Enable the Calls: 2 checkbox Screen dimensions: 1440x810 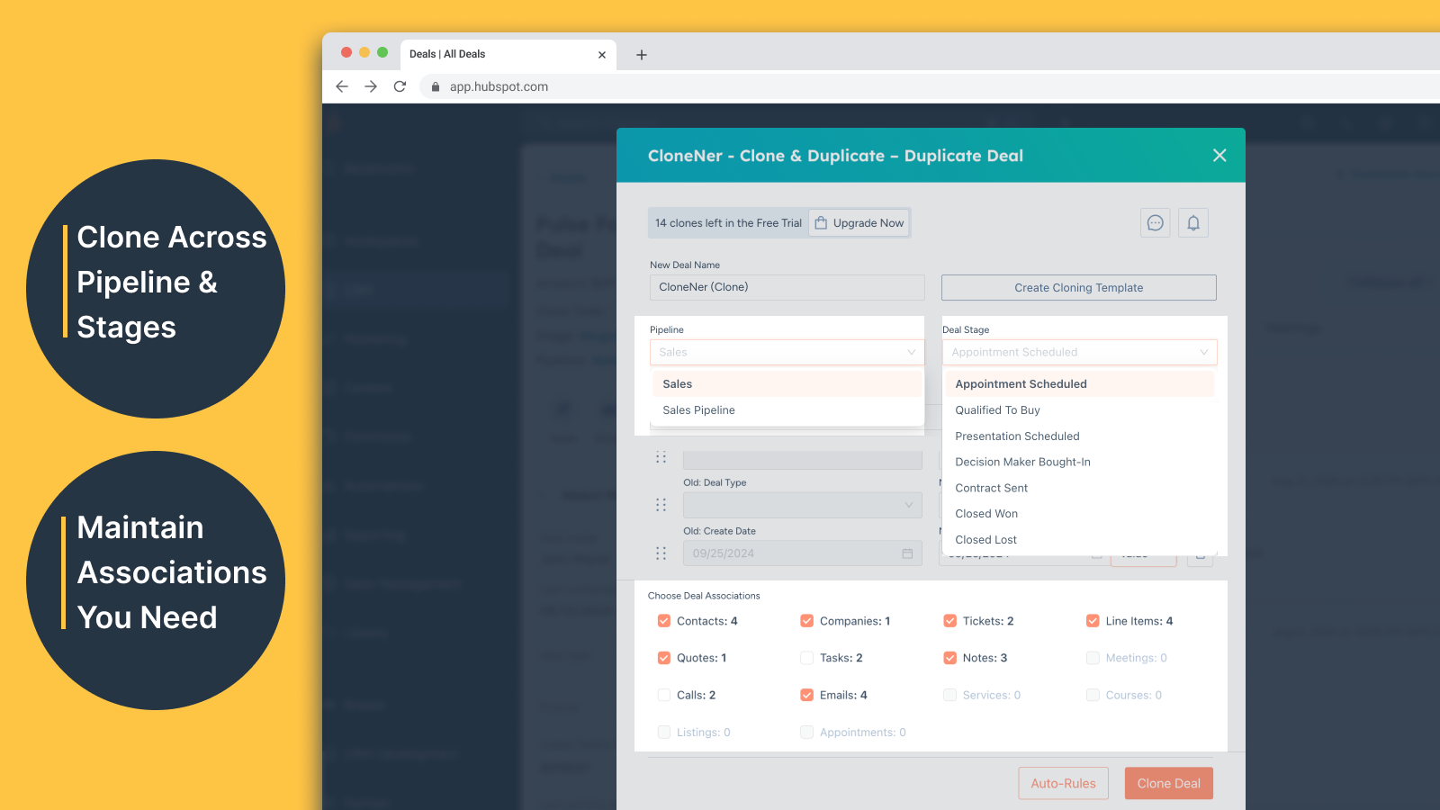664,695
